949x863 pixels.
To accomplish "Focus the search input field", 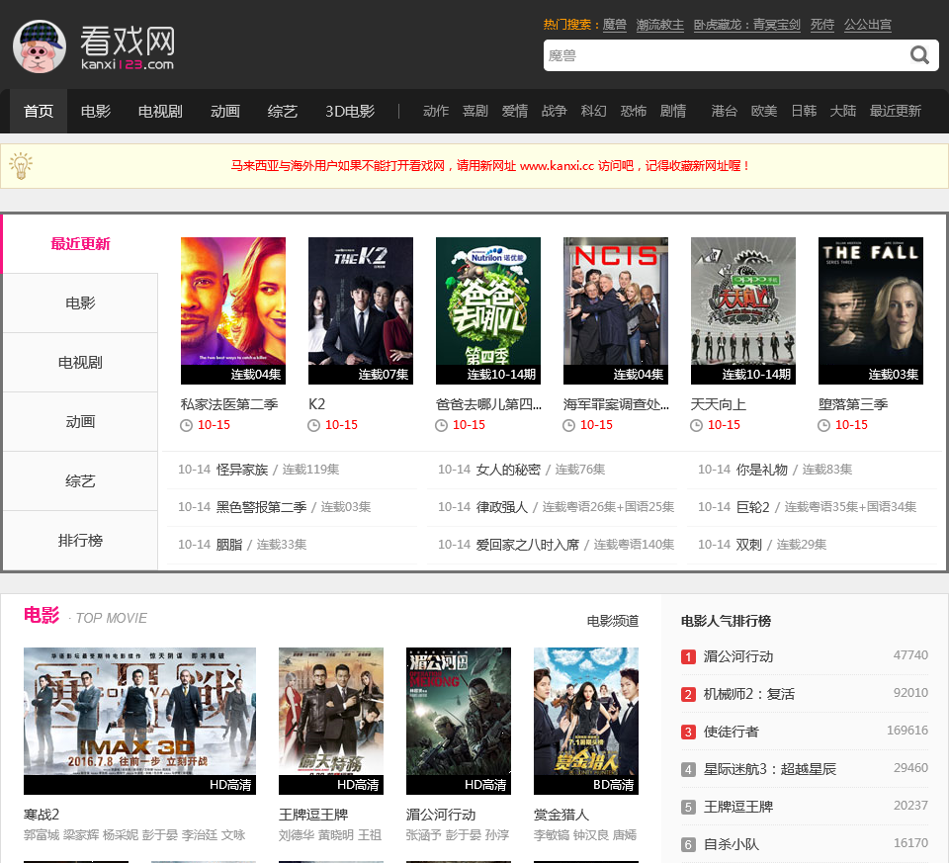I will [x=725, y=55].
